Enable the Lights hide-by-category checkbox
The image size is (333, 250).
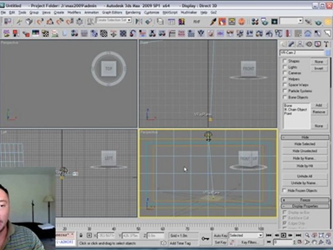pos(285,67)
